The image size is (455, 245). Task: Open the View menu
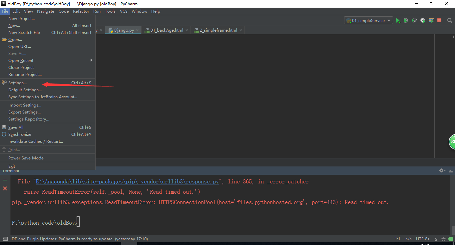(28, 11)
